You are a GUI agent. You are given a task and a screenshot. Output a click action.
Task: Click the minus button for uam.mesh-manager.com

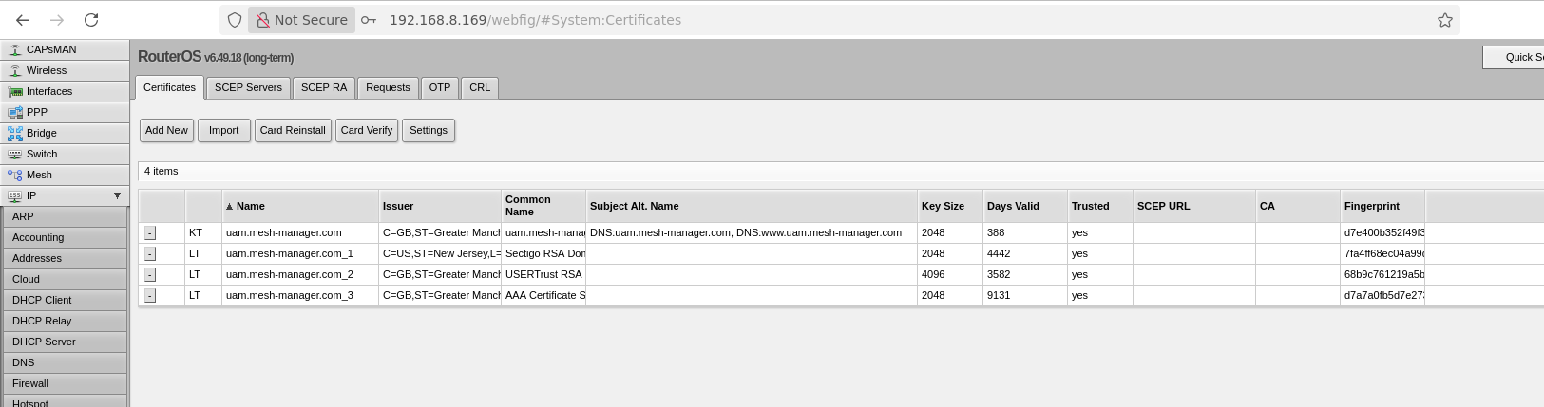(150, 233)
